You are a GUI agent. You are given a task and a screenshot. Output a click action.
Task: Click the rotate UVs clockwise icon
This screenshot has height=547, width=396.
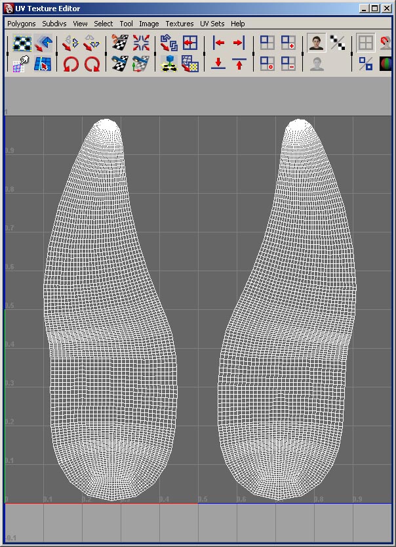click(x=92, y=64)
